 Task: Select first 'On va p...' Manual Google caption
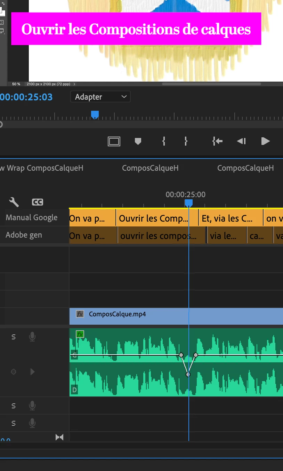pos(92,218)
